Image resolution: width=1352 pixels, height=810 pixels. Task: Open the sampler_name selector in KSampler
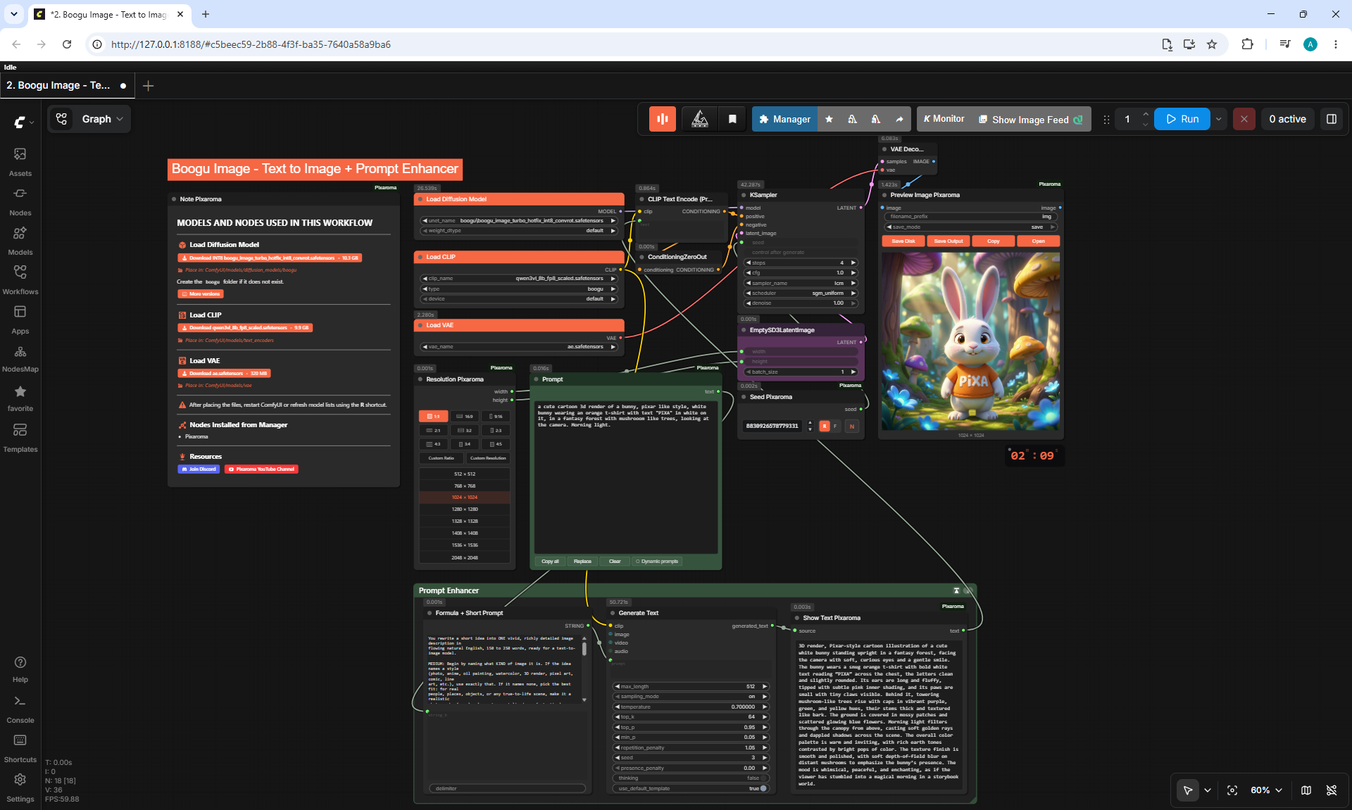click(x=801, y=283)
